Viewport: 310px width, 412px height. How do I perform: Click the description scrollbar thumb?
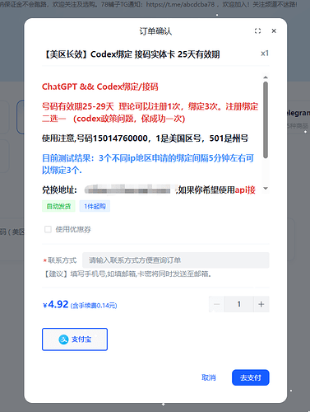pyautogui.click(x=266, y=119)
